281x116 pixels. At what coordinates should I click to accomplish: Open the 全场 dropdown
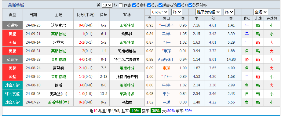tap(261, 12)
